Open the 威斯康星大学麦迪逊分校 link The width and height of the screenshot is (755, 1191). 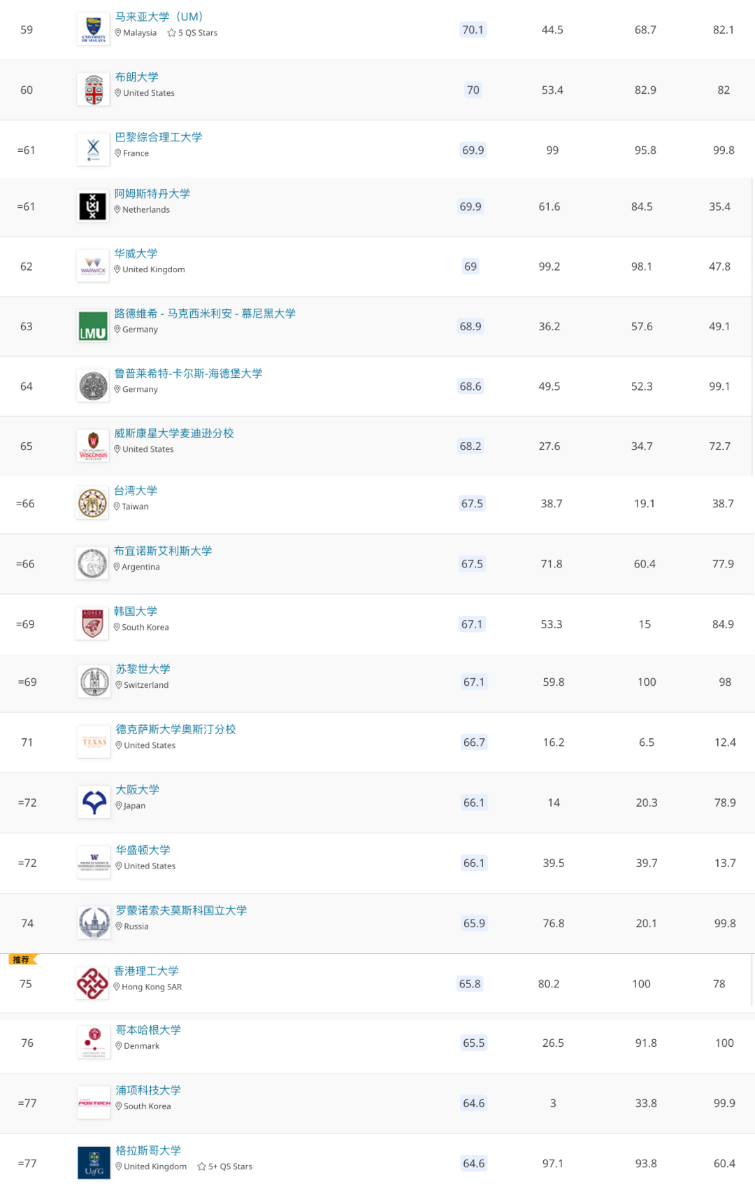[173, 433]
